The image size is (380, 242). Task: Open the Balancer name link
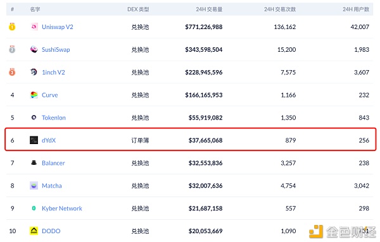click(53, 163)
